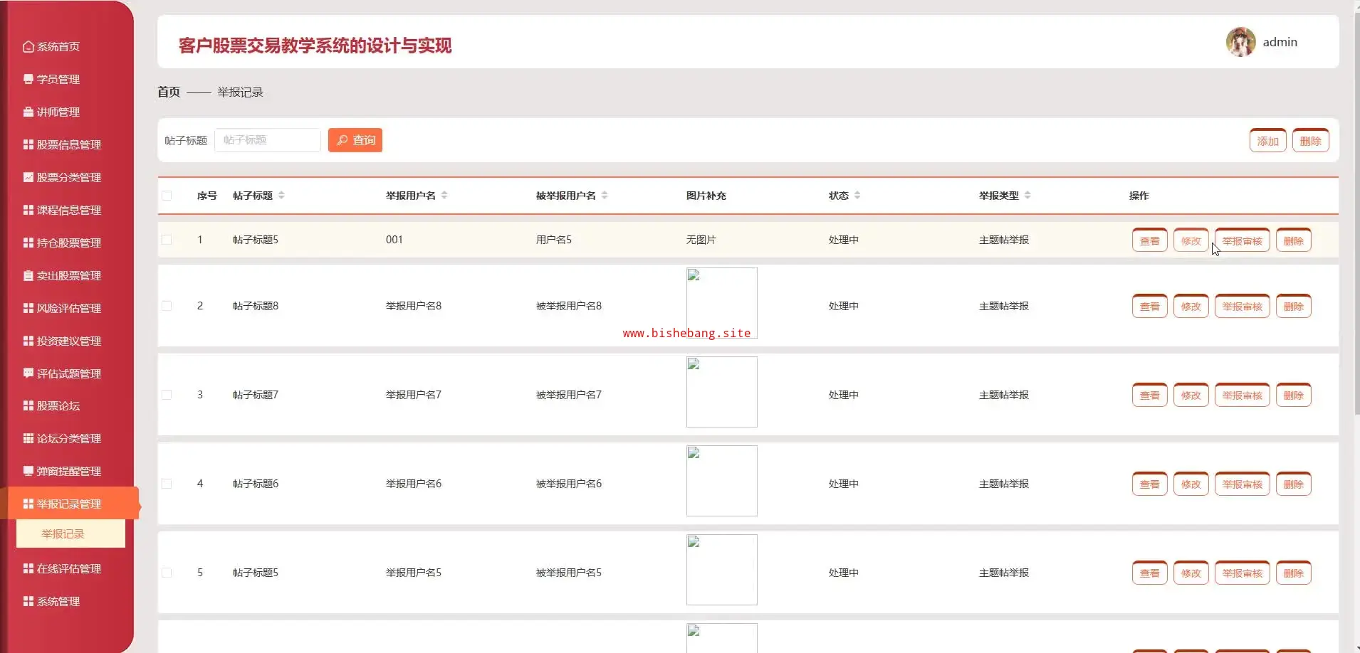Click the image thumbnail in row 帖子标题6
The width and height of the screenshot is (1360, 653).
point(721,481)
